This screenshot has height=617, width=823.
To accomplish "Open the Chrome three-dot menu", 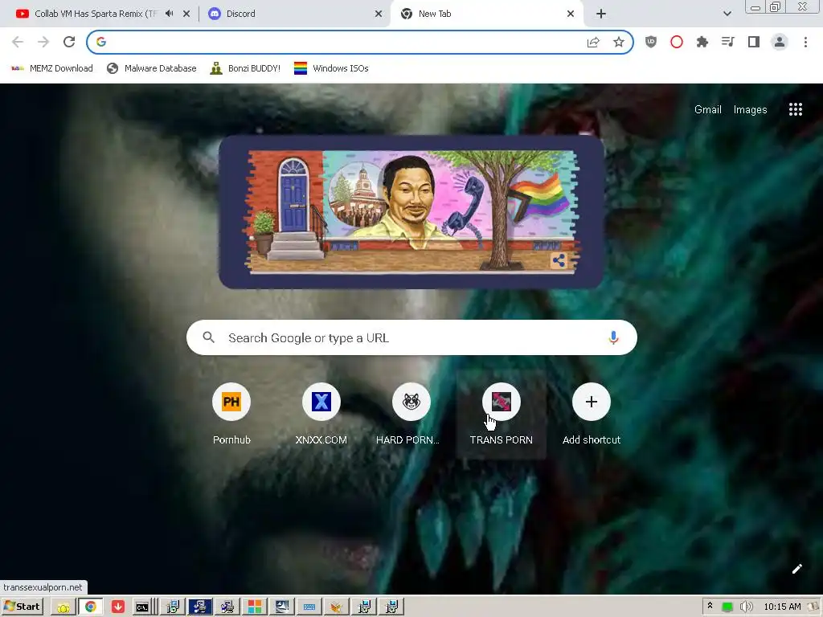I will coord(805,42).
